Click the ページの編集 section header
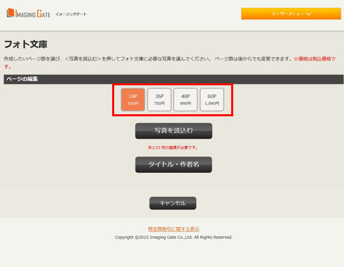Screen dimensions: 344x267 pos(173,79)
